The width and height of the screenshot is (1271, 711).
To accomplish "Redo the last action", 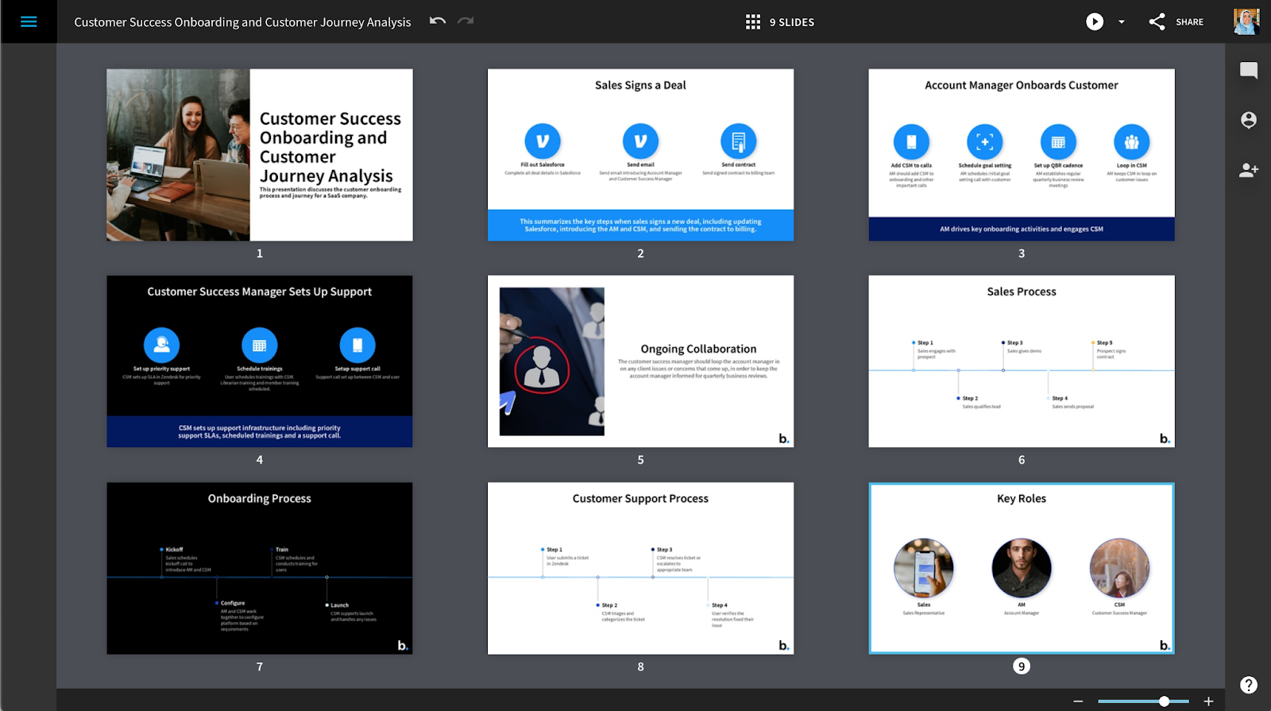I will (x=466, y=21).
